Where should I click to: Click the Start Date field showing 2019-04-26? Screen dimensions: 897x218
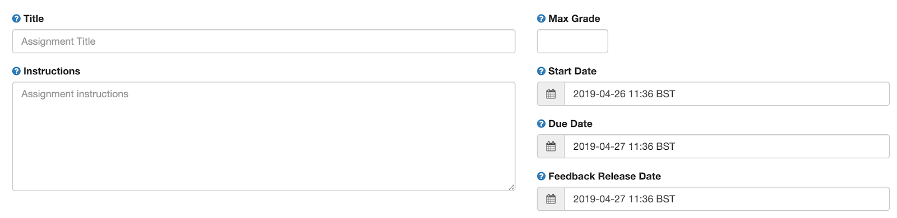pos(727,94)
